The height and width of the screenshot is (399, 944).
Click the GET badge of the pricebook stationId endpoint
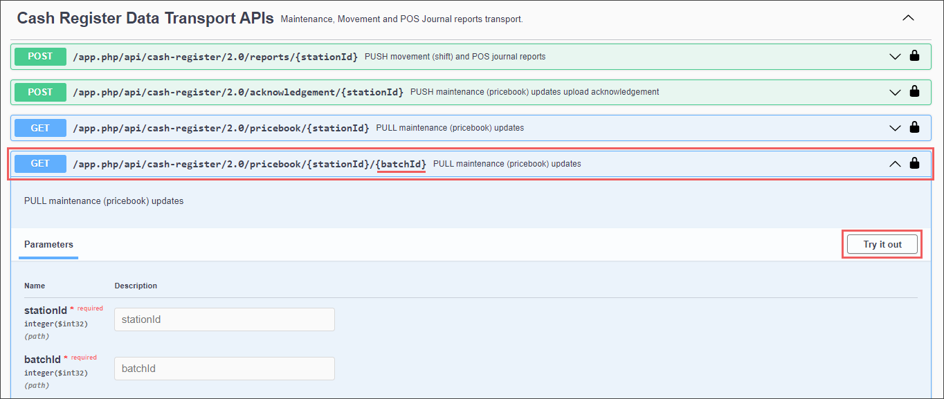40,127
